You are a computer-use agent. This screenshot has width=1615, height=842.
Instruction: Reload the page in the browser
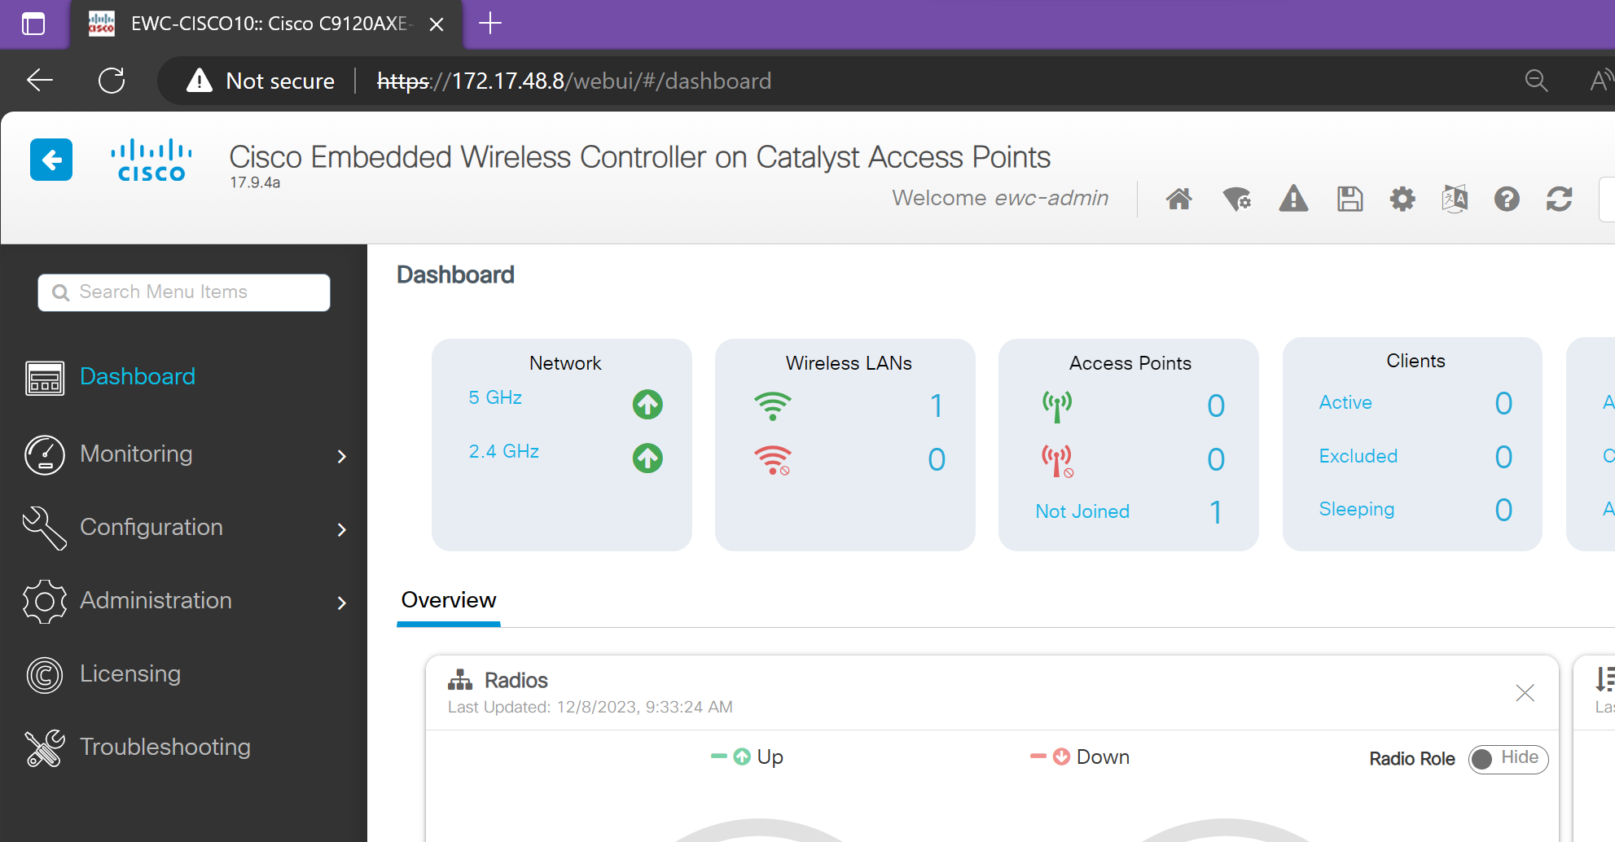pyautogui.click(x=112, y=80)
